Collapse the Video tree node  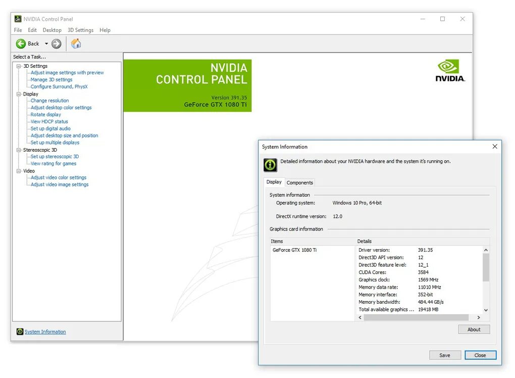tap(19, 171)
